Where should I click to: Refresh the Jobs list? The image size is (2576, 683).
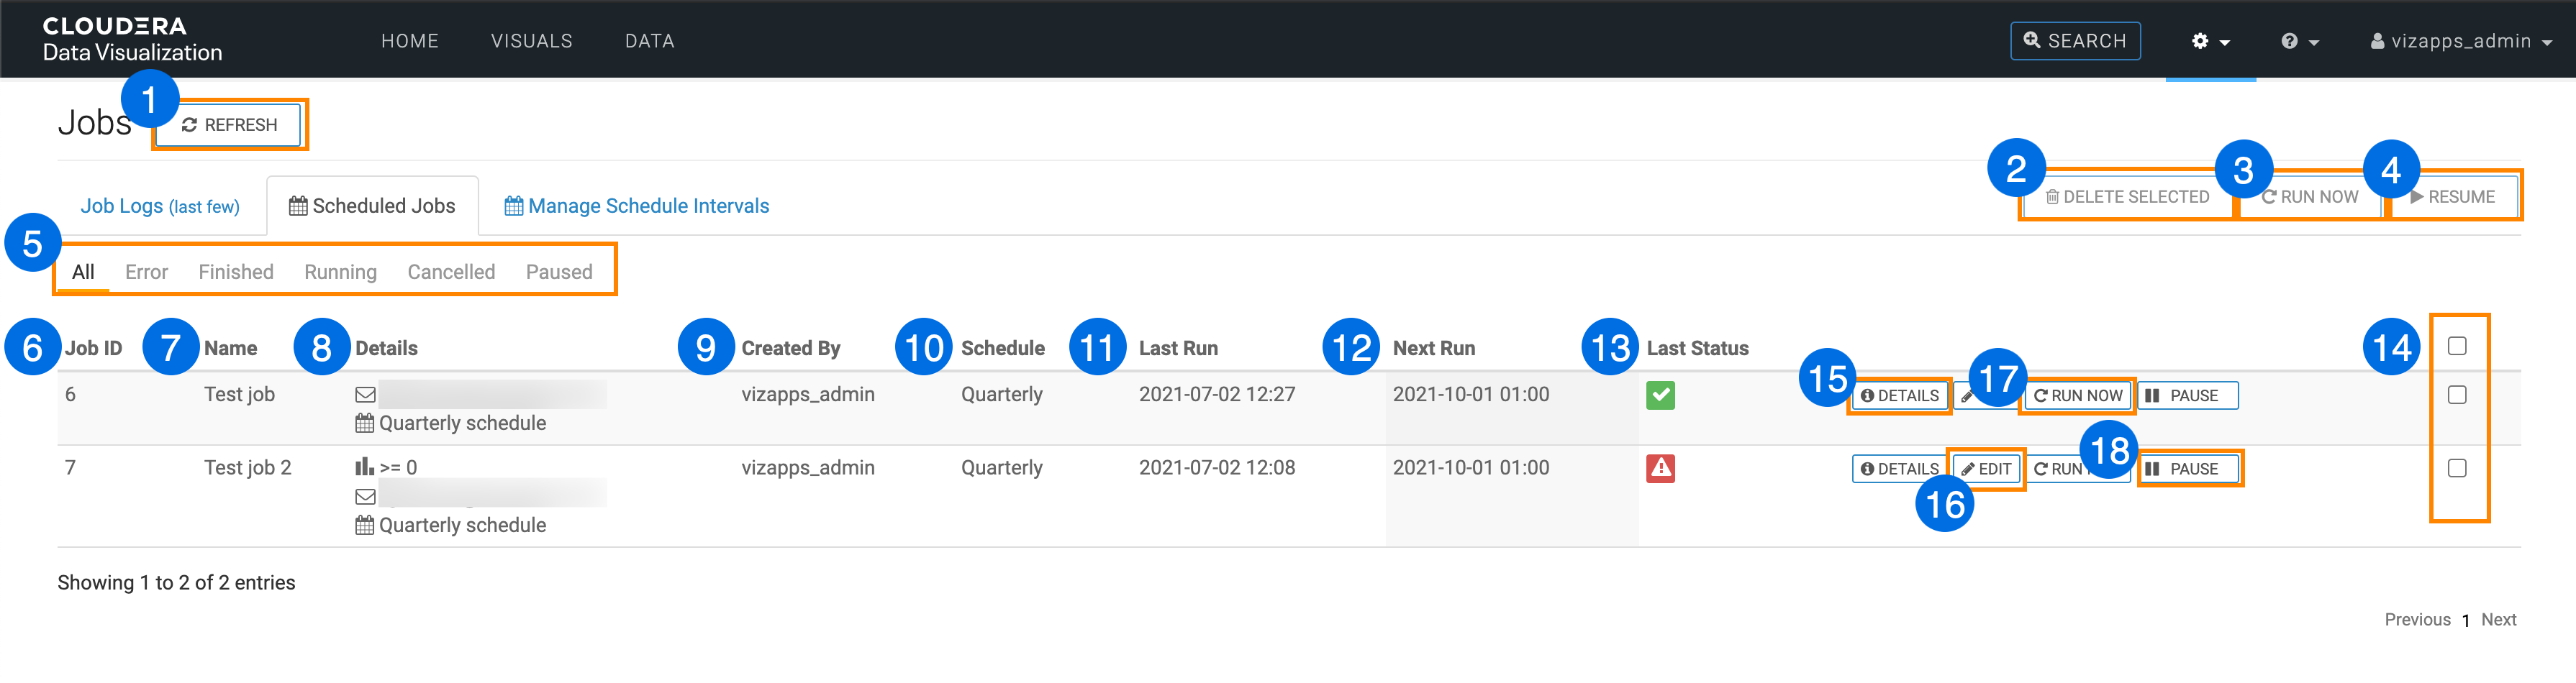pos(229,125)
